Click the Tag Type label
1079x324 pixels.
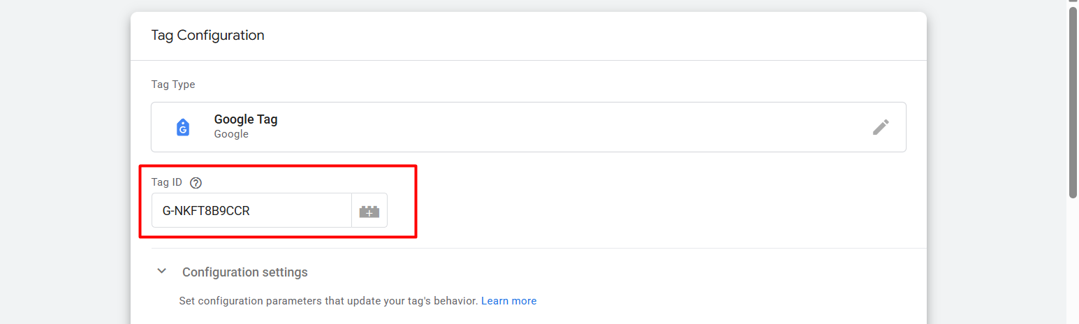[173, 84]
